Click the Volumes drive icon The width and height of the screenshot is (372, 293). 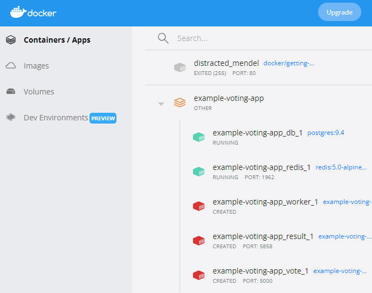tap(11, 91)
